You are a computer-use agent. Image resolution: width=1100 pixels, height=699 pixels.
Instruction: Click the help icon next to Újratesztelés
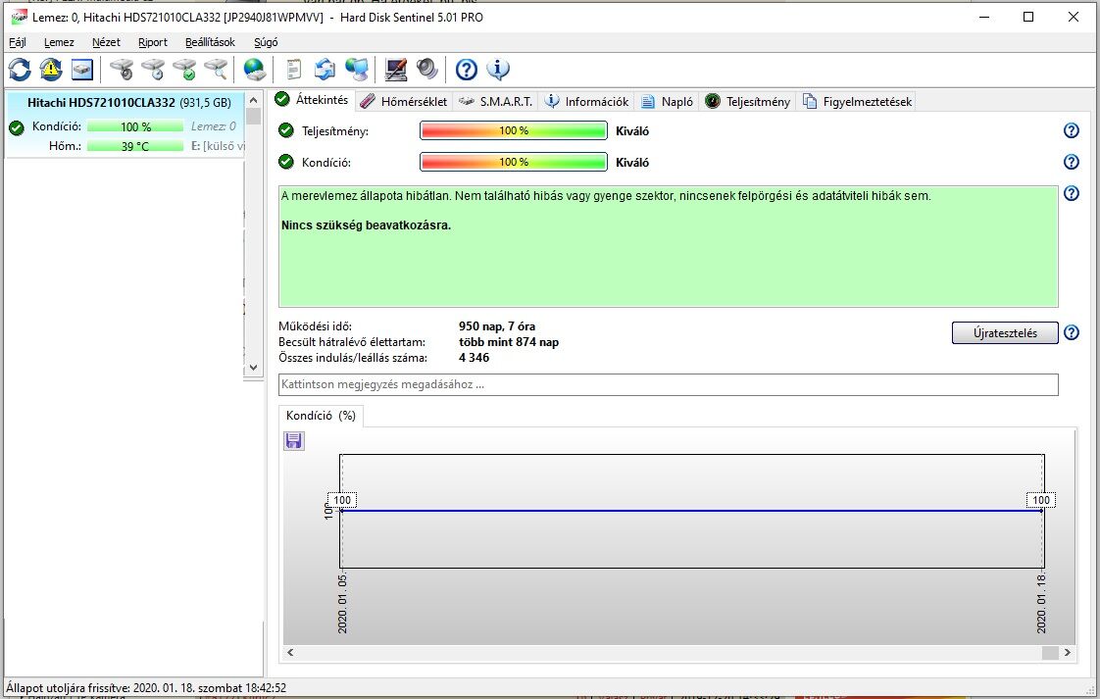pos(1072,332)
